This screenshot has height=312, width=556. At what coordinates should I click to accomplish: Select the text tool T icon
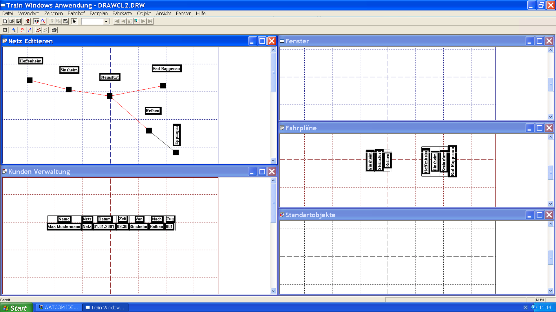(x=5, y=30)
